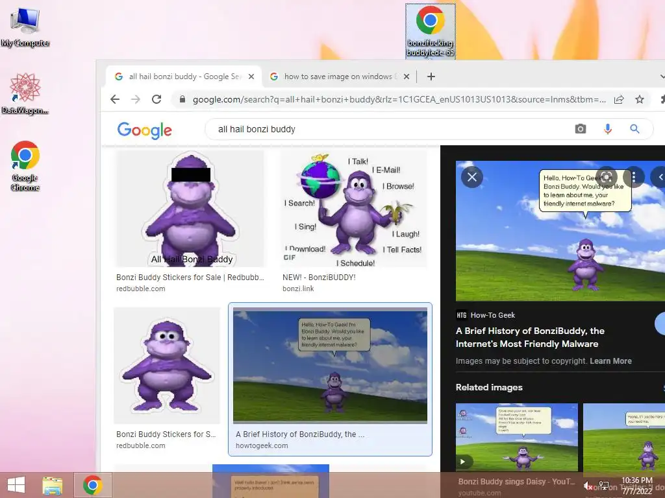Start voice search microphone icon
Screen dimensions: 665x498
[x=608, y=129]
